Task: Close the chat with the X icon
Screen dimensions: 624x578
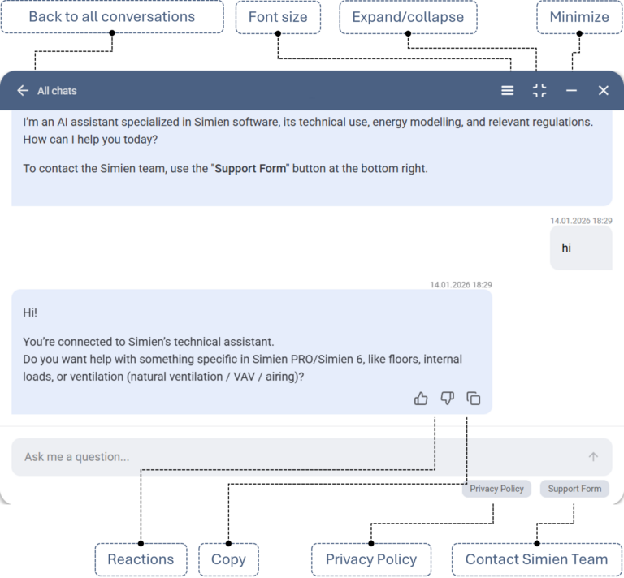Action: 604,91
